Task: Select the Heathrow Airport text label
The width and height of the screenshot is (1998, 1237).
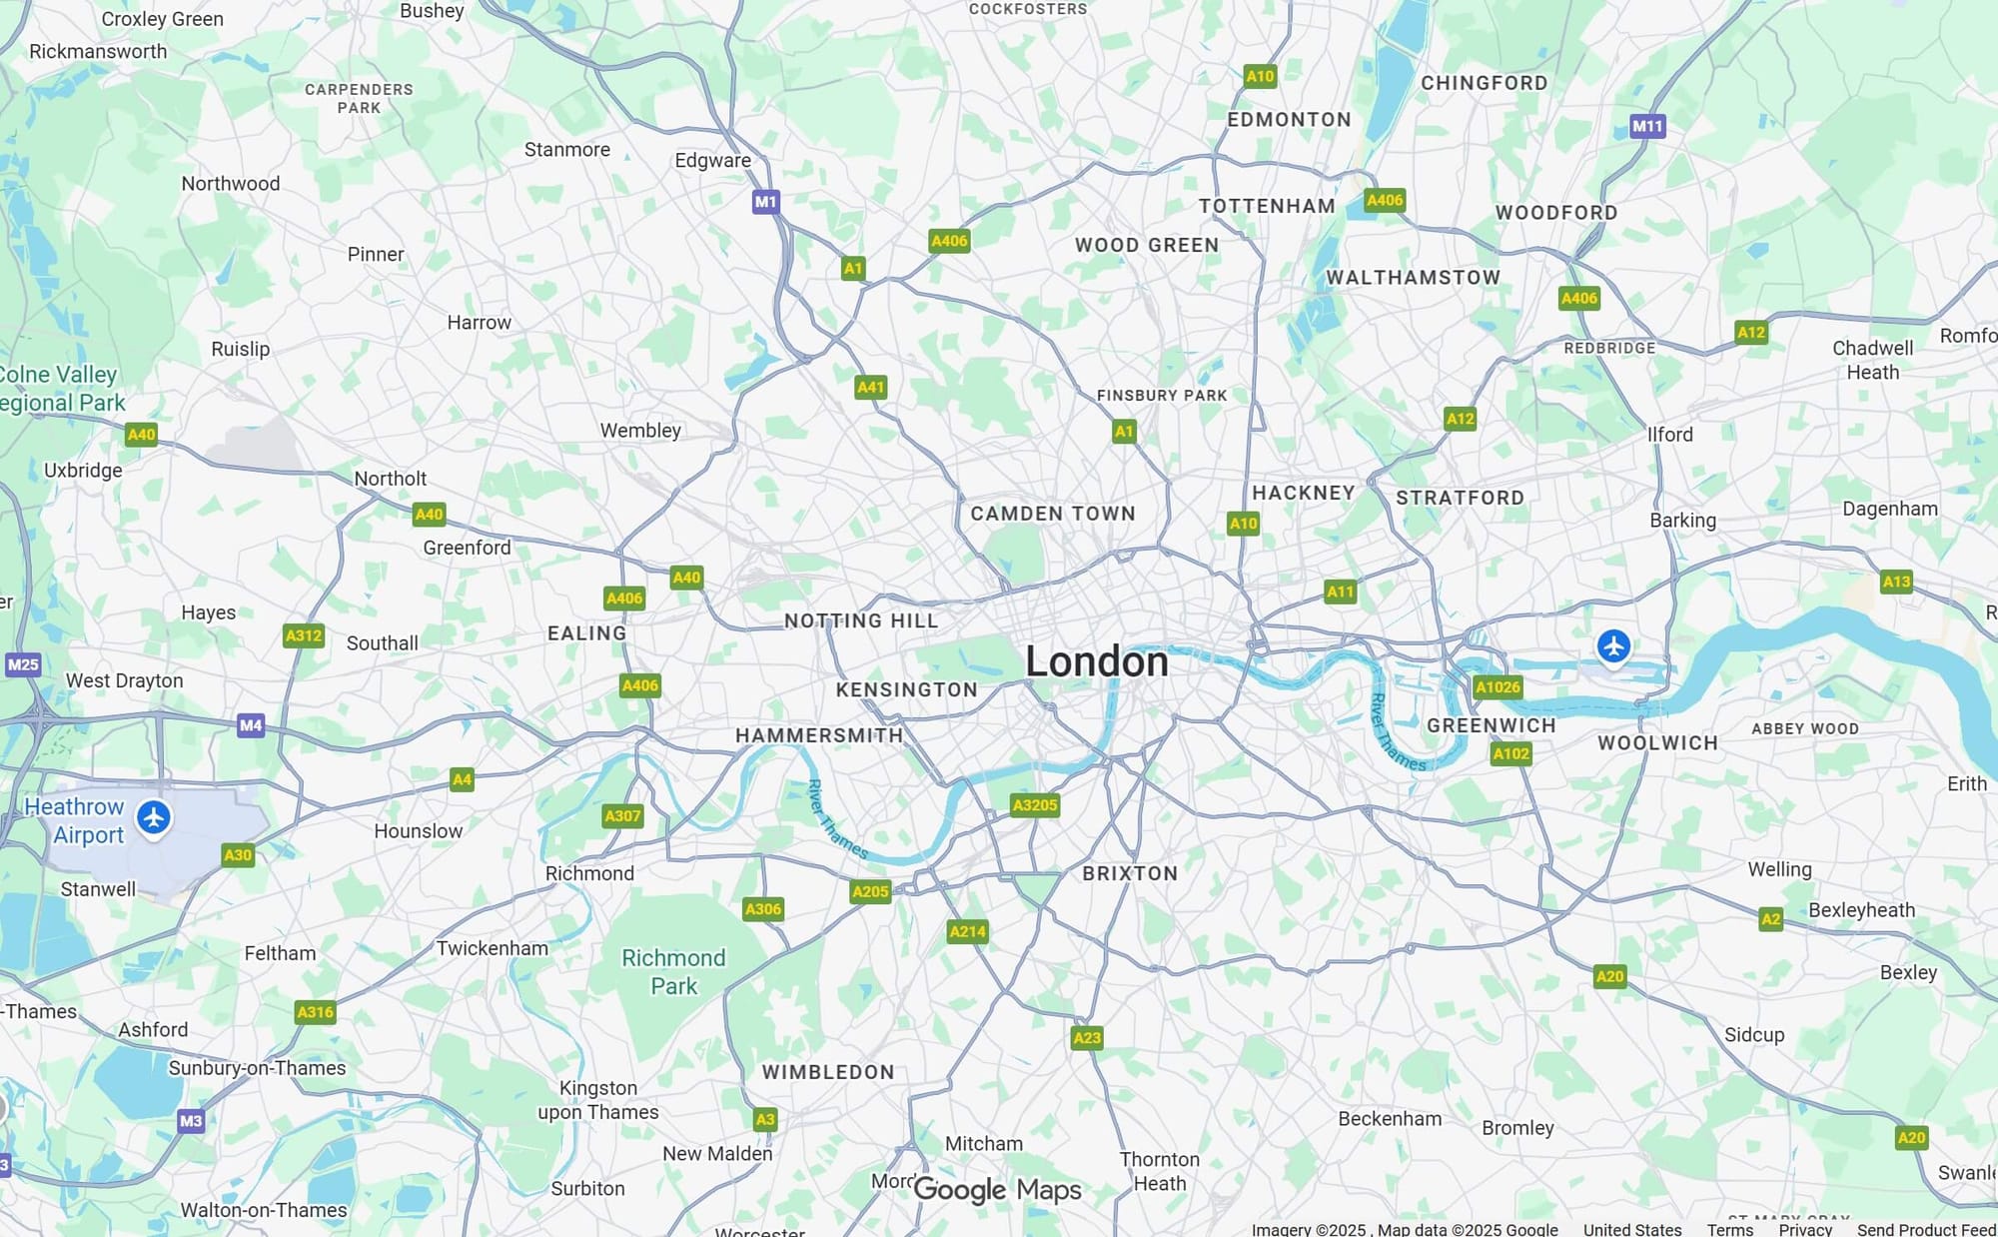Action: point(75,820)
